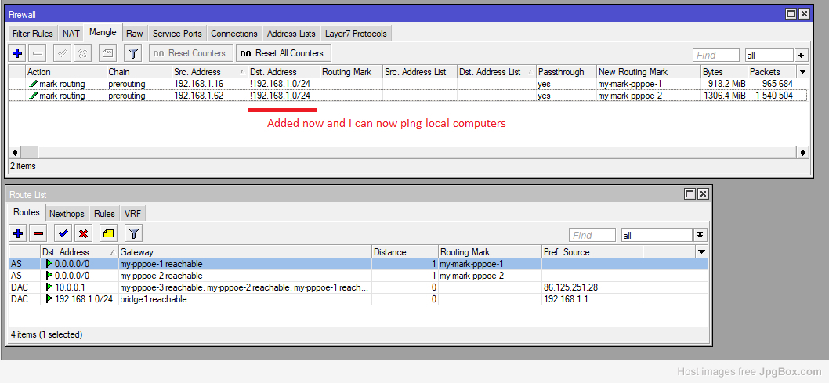Switch to the Nexthops tab
The image size is (829, 383).
coord(67,213)
